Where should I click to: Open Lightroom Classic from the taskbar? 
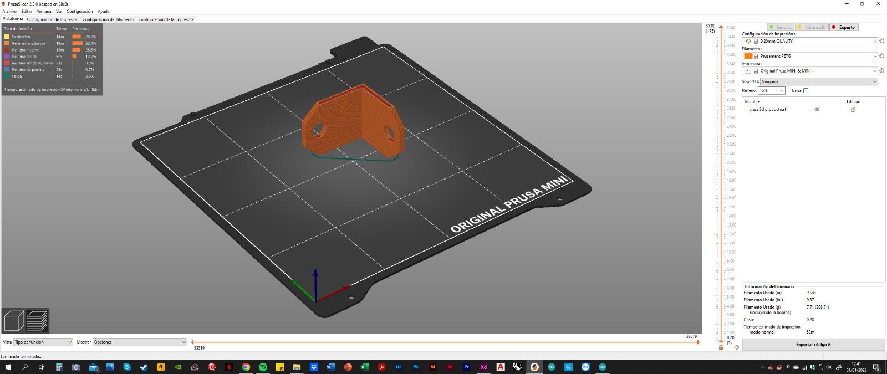click(399, 367)
